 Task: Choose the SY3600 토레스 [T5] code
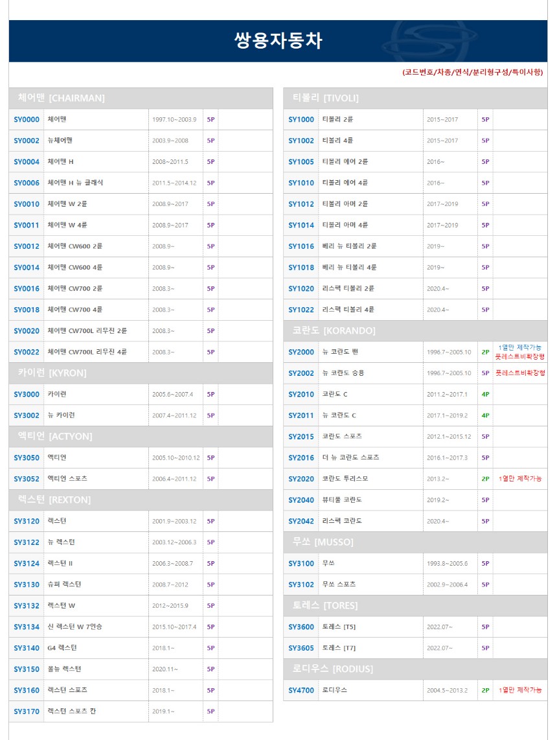coord(301,627)
